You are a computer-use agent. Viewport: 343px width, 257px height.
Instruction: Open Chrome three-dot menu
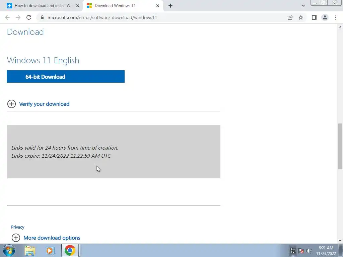[x=336, y=17]
